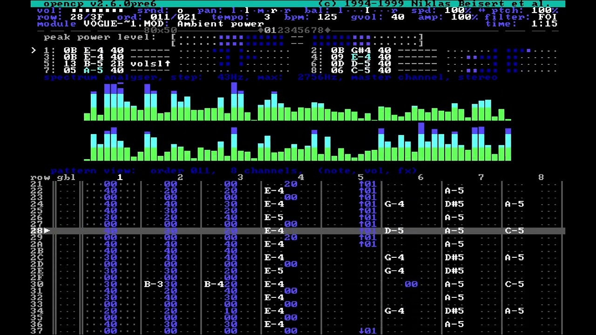The height and width of the screenshot is (335, 596).
Task: Click pattern column header 8
Action: click(541, 177)
